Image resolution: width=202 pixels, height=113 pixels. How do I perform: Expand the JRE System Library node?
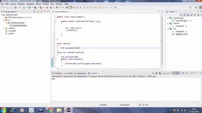point(4,18)
